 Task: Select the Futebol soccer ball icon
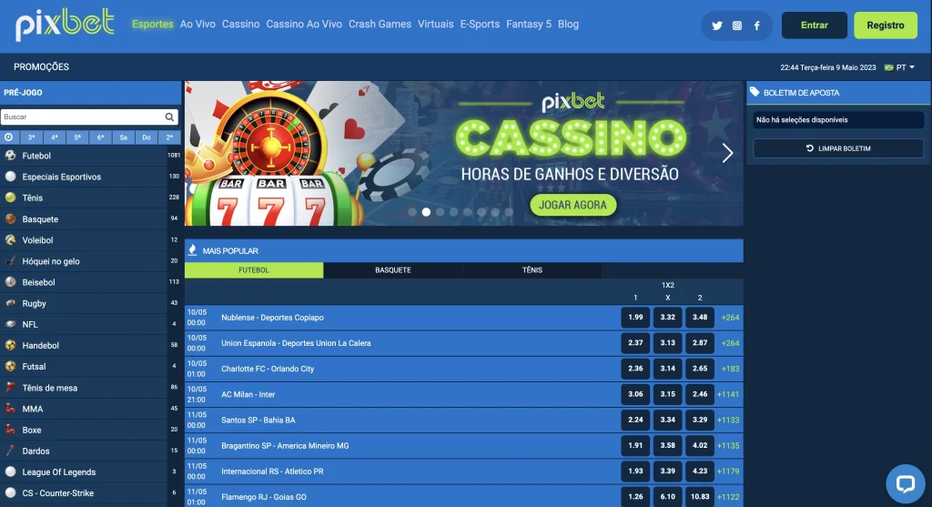(11, 156)
